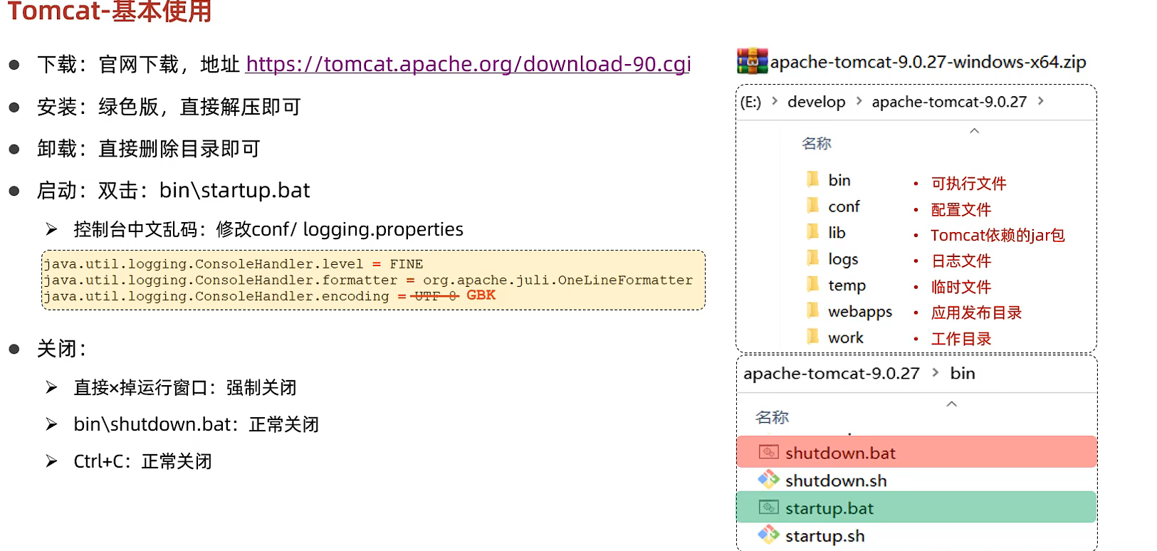Select the bin folder name in the file list
Image resolution: width=1157 pixels, height=551 pixels.
[839, 180]
